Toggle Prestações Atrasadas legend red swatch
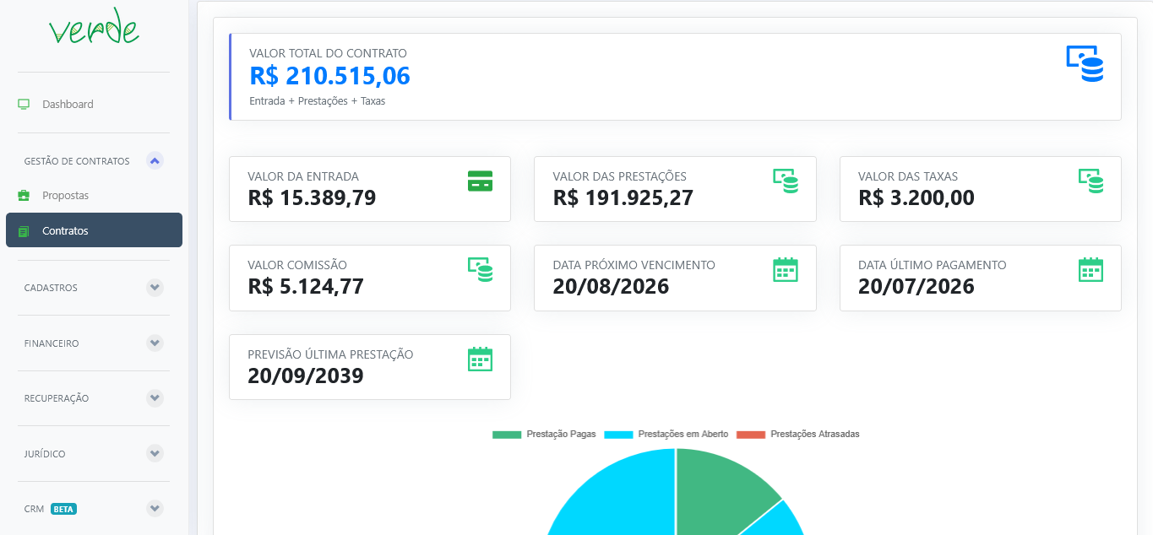The height and width of the screenshot is (535, 1153). tap(751, 435)
